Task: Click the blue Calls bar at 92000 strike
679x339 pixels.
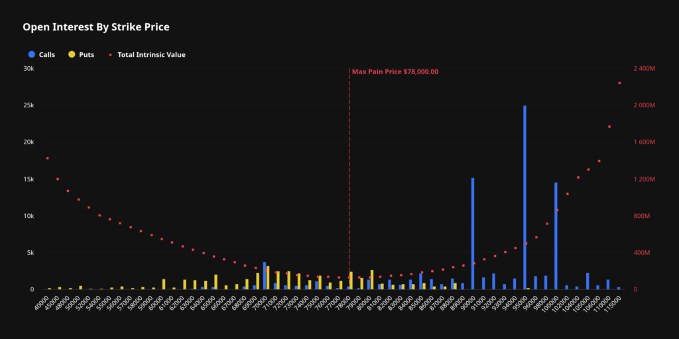Action: [x=493, y=281]
